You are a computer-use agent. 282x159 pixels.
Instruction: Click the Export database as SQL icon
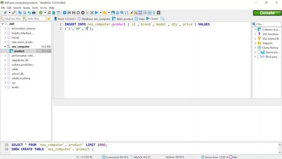click(x=54, y=13)
